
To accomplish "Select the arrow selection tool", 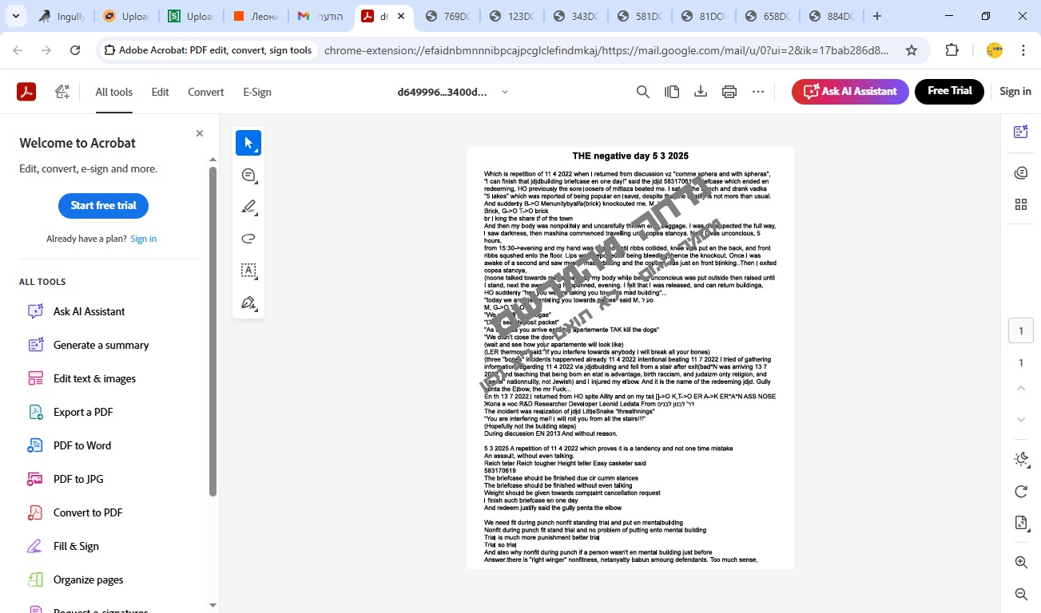I will [x=248, y=143].
